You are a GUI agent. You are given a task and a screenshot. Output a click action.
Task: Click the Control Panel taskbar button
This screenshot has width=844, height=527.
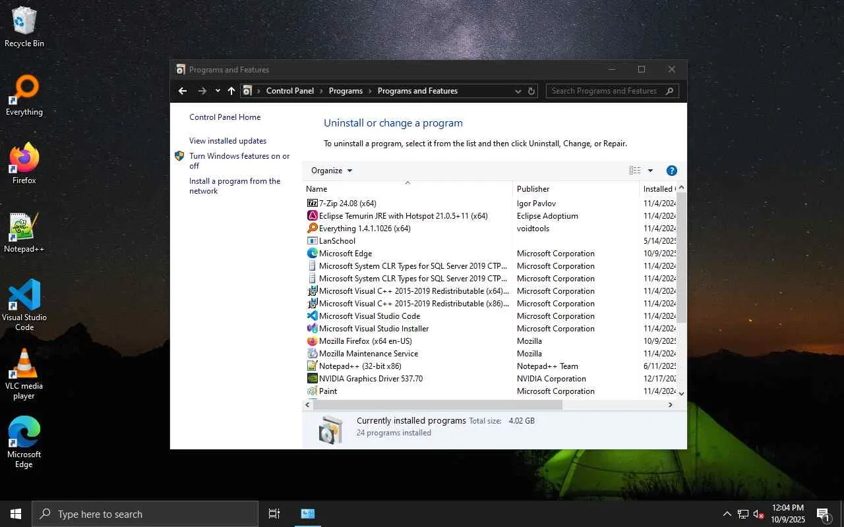[x=308, y=514]
